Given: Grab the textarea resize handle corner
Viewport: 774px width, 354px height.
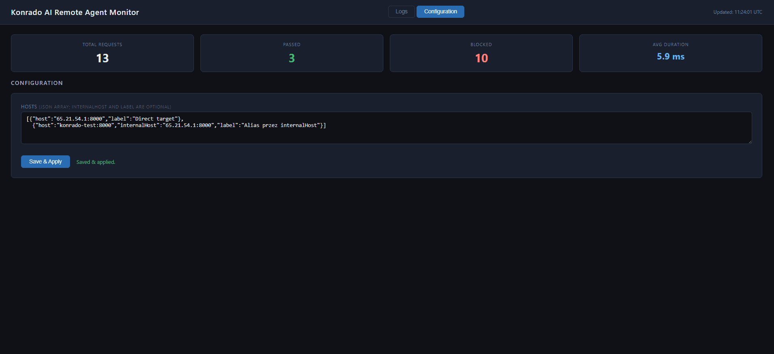Looking at the screenshot, I should pyautogui.click(x=750, y=142).
